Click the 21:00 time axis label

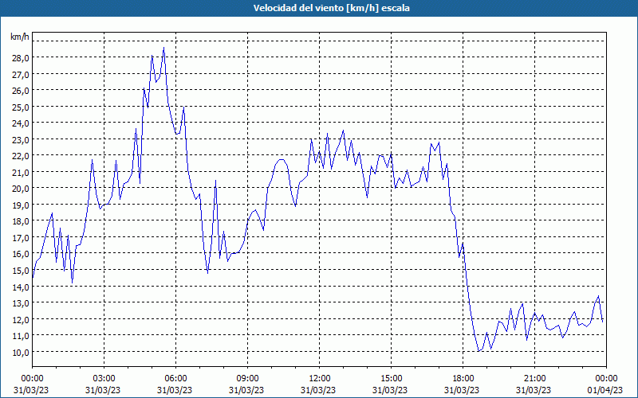tap(534, 379)
